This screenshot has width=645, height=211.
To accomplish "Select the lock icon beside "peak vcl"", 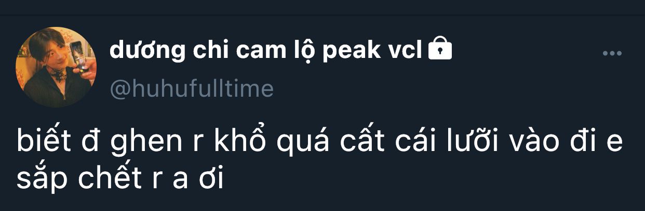I will 440,50.
